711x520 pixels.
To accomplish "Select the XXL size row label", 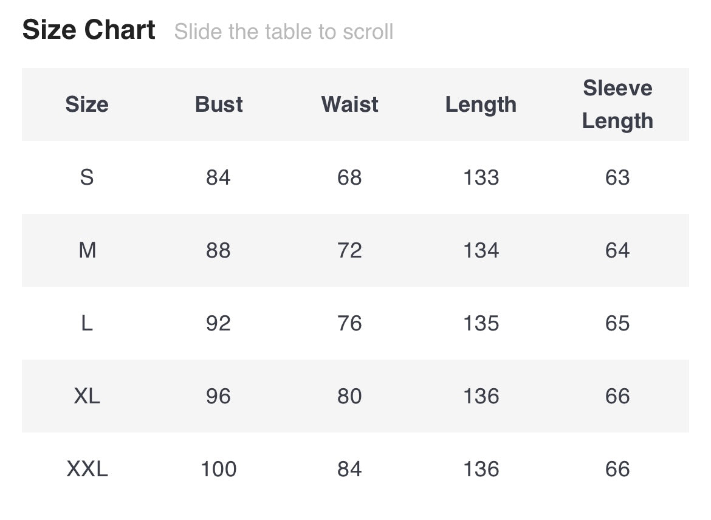I will click(x=87, y=469).
